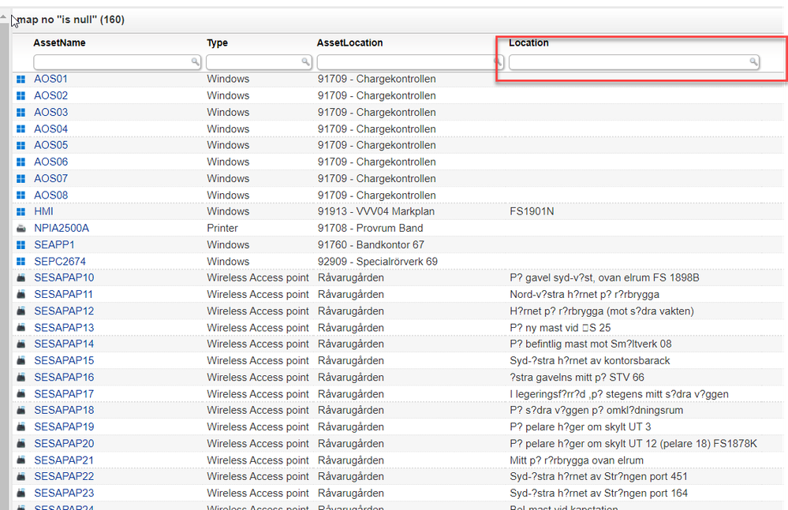Click the search magnifier in AssetName filter

(x=194, y=61)
